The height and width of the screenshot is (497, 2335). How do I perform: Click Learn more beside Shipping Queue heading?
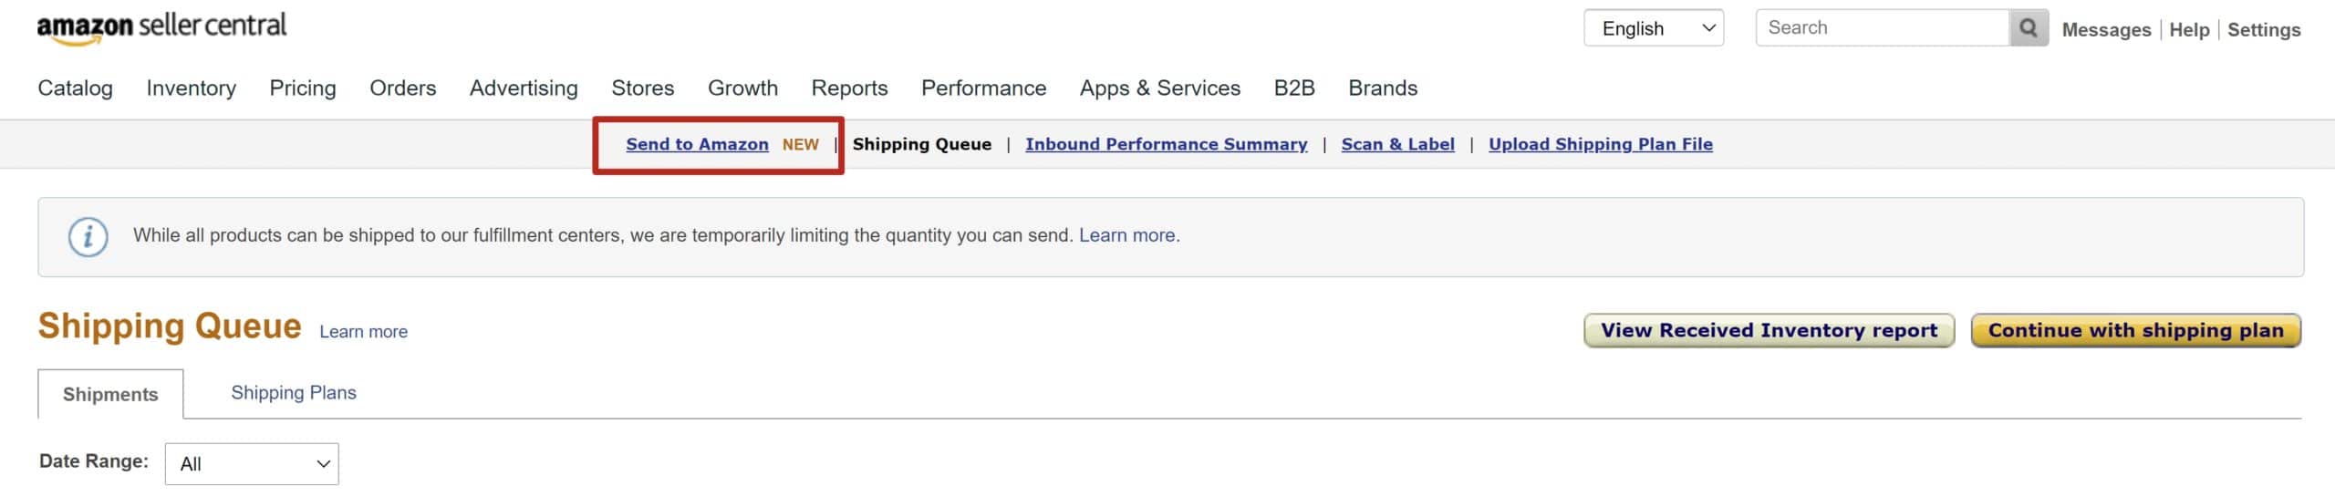click(364, 333)
